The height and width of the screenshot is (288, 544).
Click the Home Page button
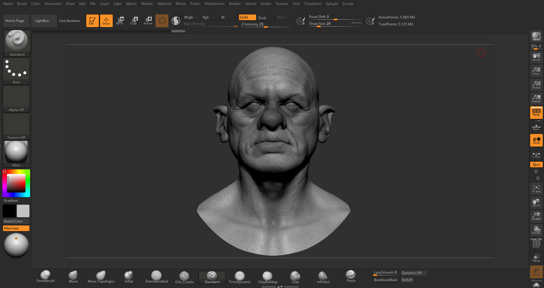[x=16, y=21]
